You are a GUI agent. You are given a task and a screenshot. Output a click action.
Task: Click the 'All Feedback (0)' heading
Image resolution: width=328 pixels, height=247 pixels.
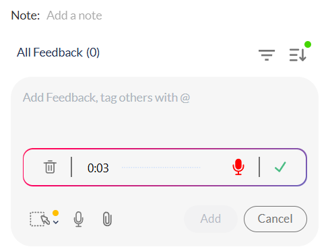point(58,52)
